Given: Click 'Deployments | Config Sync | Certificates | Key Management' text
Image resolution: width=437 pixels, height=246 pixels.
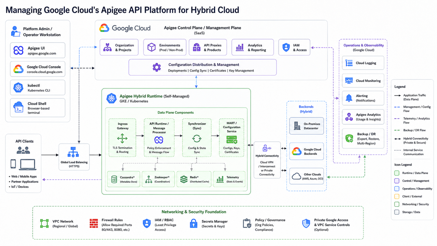Looking at the screenshot, I should 211,71.
